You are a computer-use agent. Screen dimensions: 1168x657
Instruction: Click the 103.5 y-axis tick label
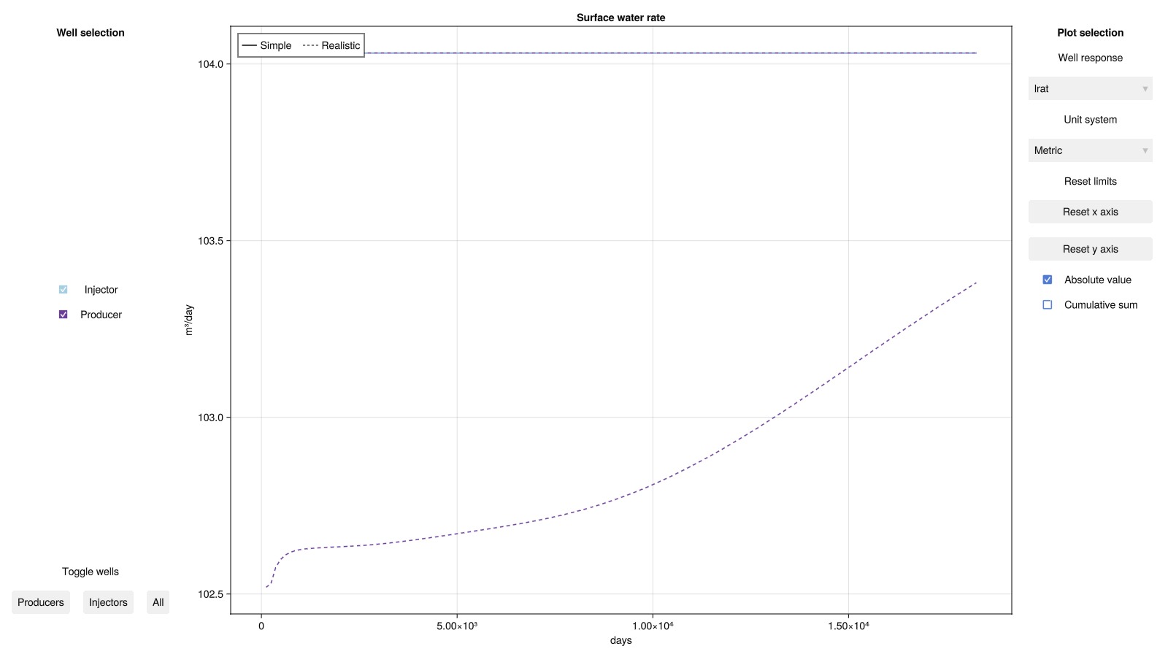point(210,241)
